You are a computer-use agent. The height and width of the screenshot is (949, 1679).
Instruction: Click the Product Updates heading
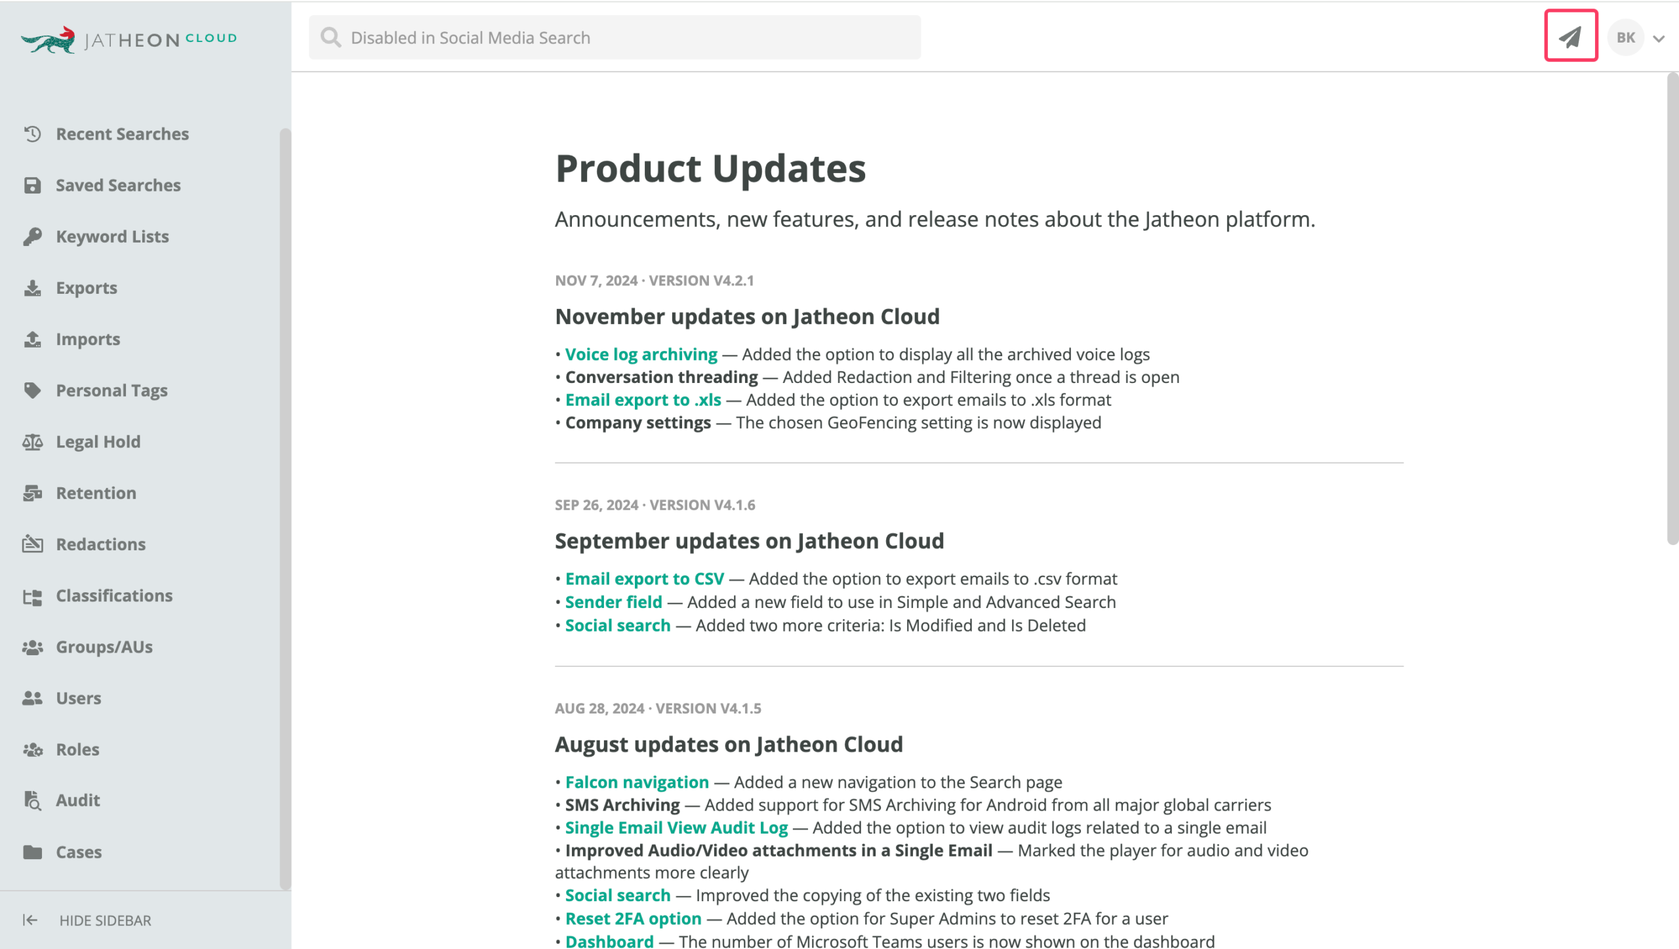coord(710,169)
